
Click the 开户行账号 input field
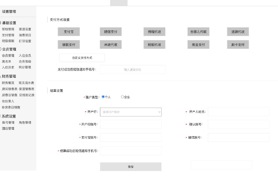tap(131, 124)
